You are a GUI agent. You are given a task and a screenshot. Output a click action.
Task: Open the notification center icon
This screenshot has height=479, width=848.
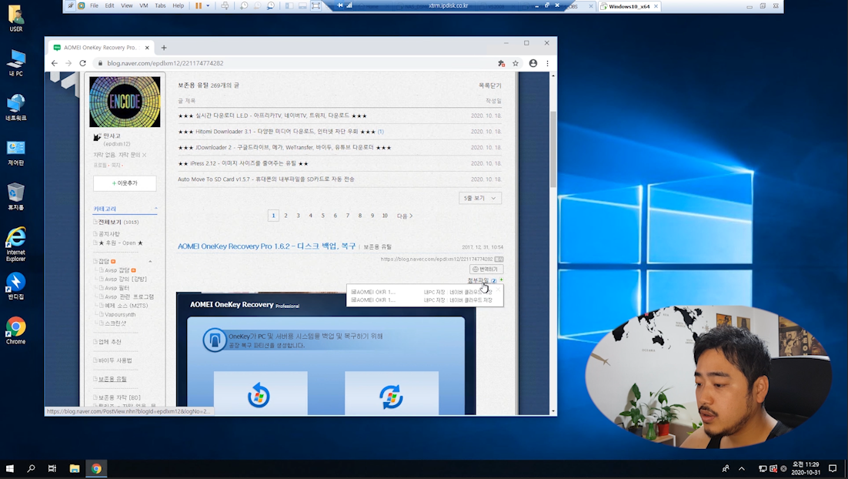833,468
